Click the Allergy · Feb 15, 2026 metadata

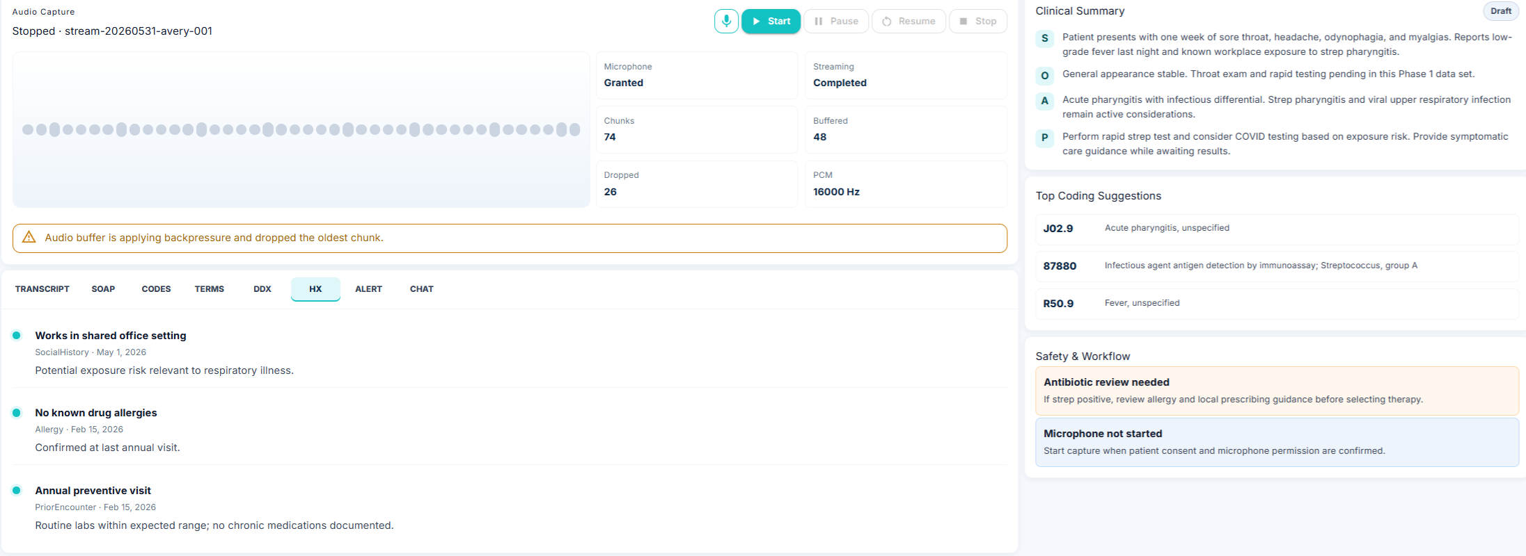[x=79, y=430]
